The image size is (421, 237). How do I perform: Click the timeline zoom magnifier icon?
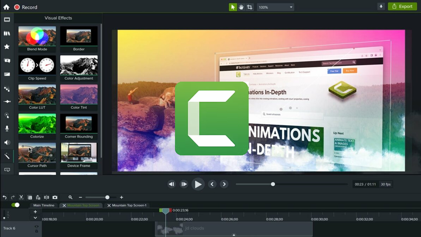[70, 197]
